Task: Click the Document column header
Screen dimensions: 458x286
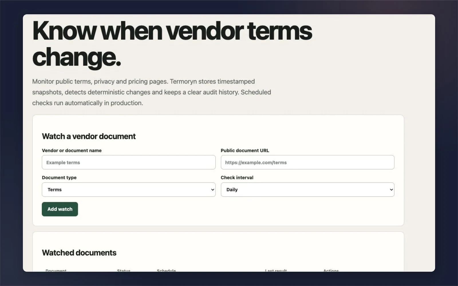Action: (x=56, y=270)
